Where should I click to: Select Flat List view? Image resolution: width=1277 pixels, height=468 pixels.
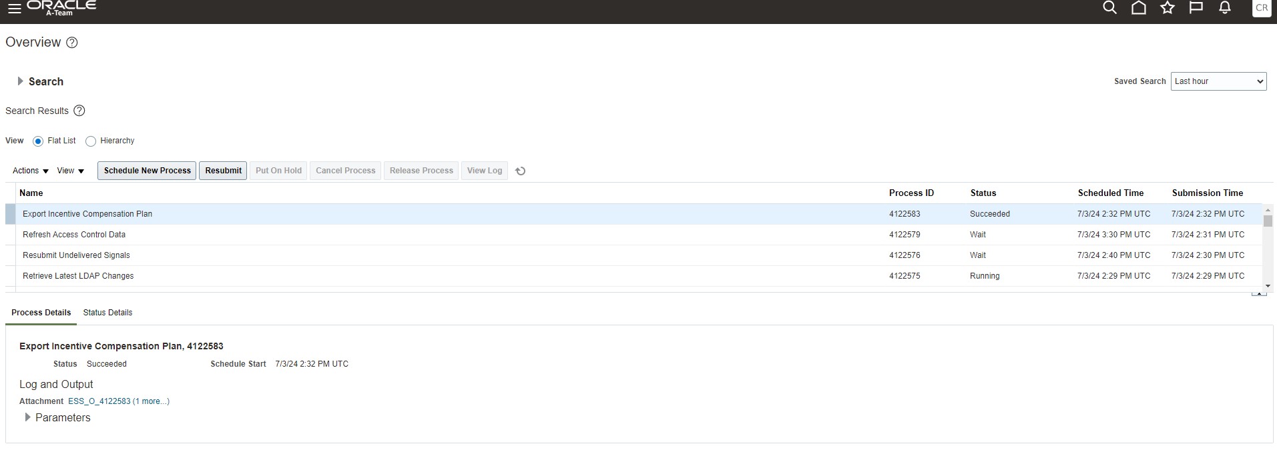[38, 141]
